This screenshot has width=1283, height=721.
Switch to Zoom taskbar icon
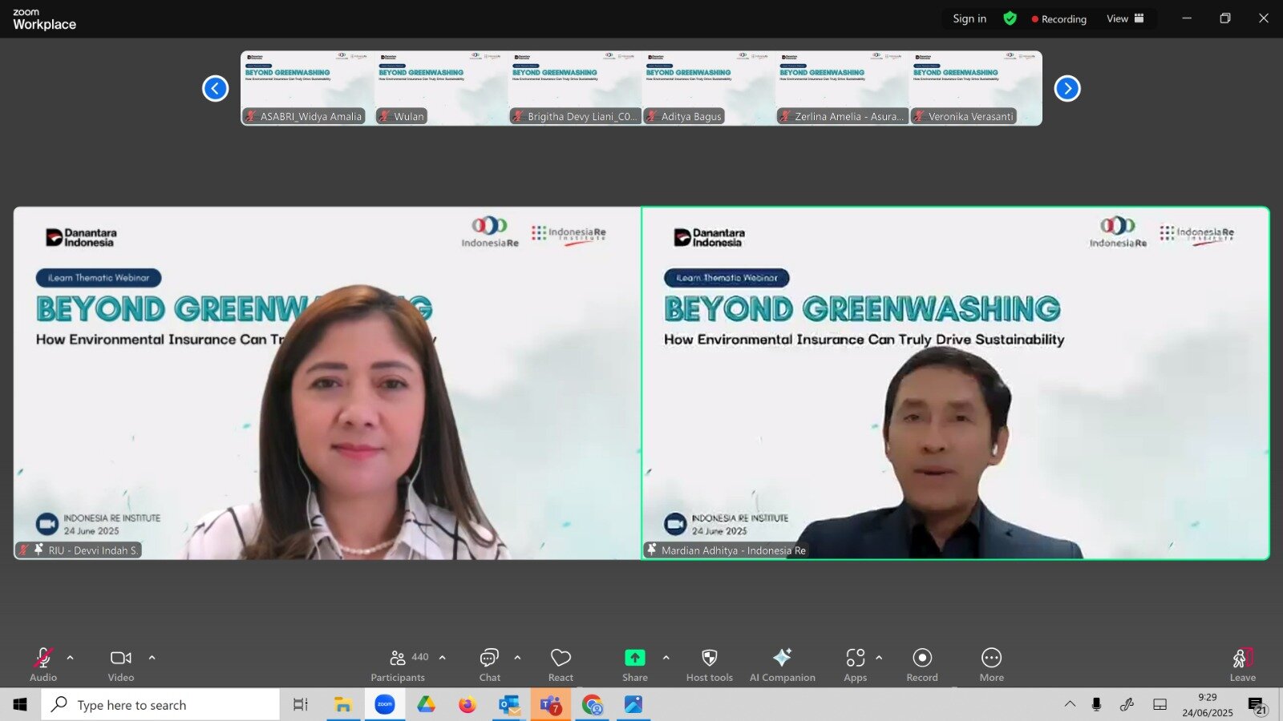point(385,705)
